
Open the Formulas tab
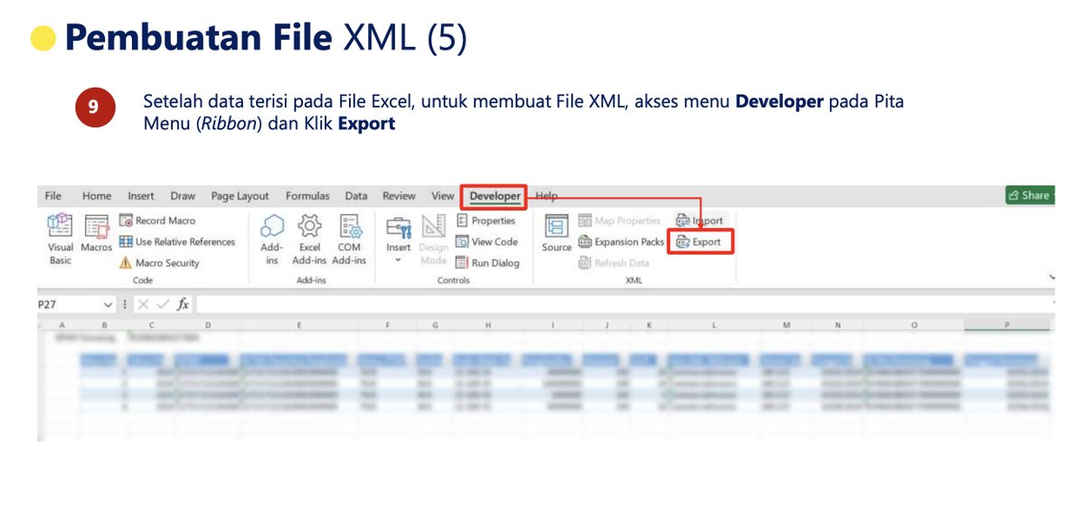tap(307, 195)
